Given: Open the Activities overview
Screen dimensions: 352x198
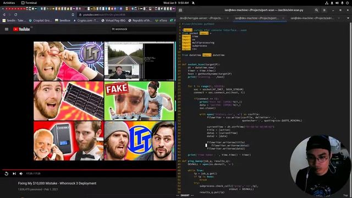Looking at the screenshot, I should point(9,3).
